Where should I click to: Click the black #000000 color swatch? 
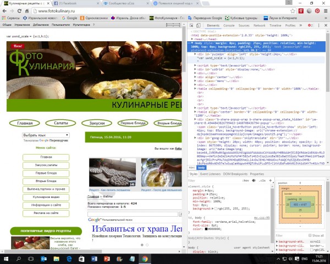coord(206,229)
